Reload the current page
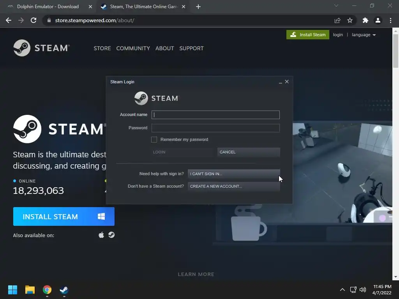The image size is (399, 299). coord(34,20)
